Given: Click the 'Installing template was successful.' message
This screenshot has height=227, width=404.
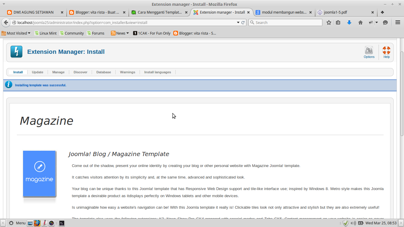Looking at the screenshot, I should 41,85.
